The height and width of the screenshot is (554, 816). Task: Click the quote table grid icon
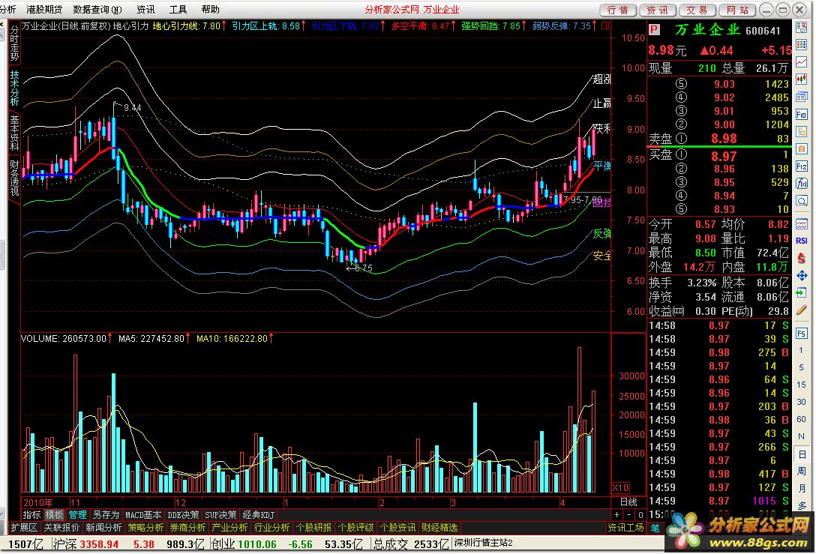[x=802, y=45]
